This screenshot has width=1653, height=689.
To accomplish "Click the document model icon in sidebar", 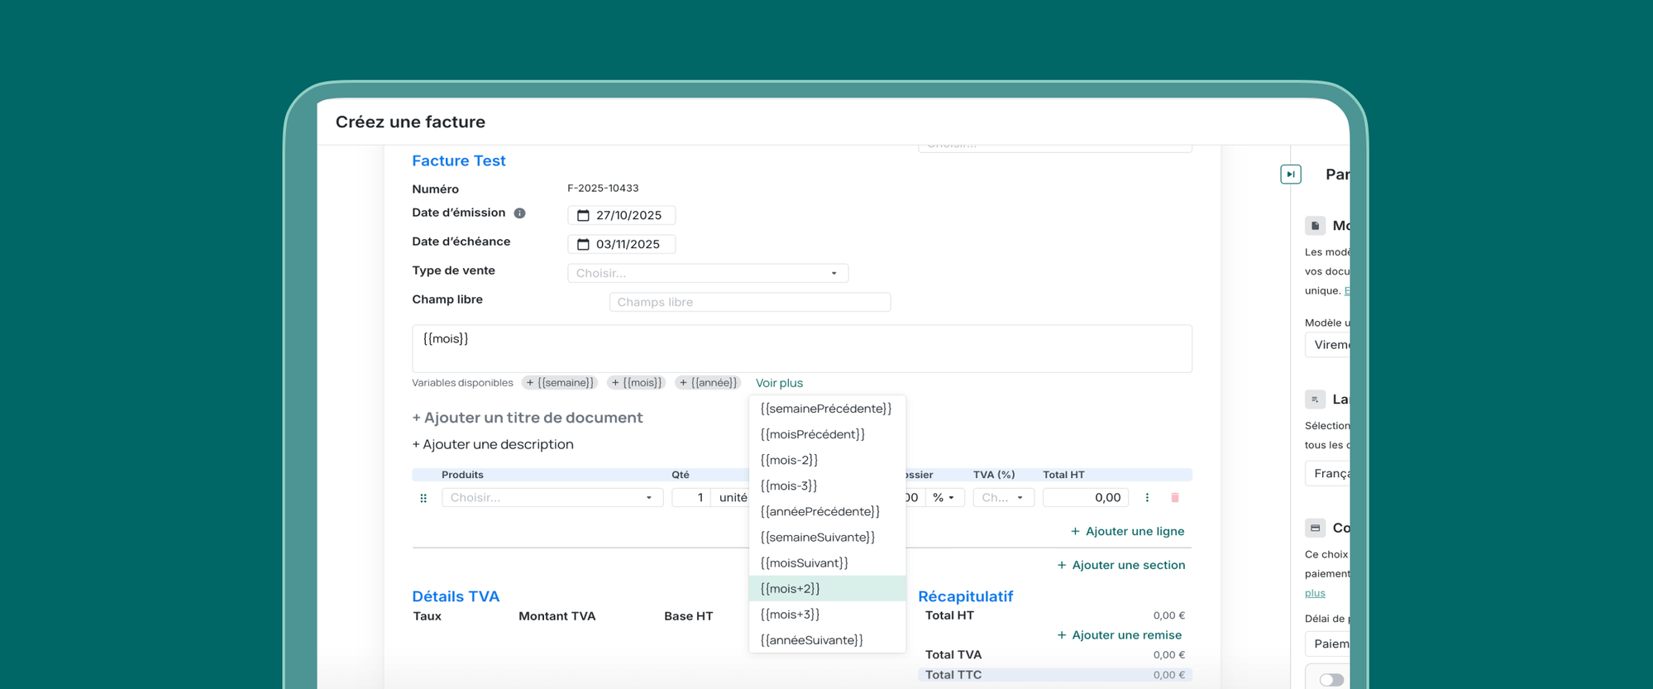I will point(1315,226).
